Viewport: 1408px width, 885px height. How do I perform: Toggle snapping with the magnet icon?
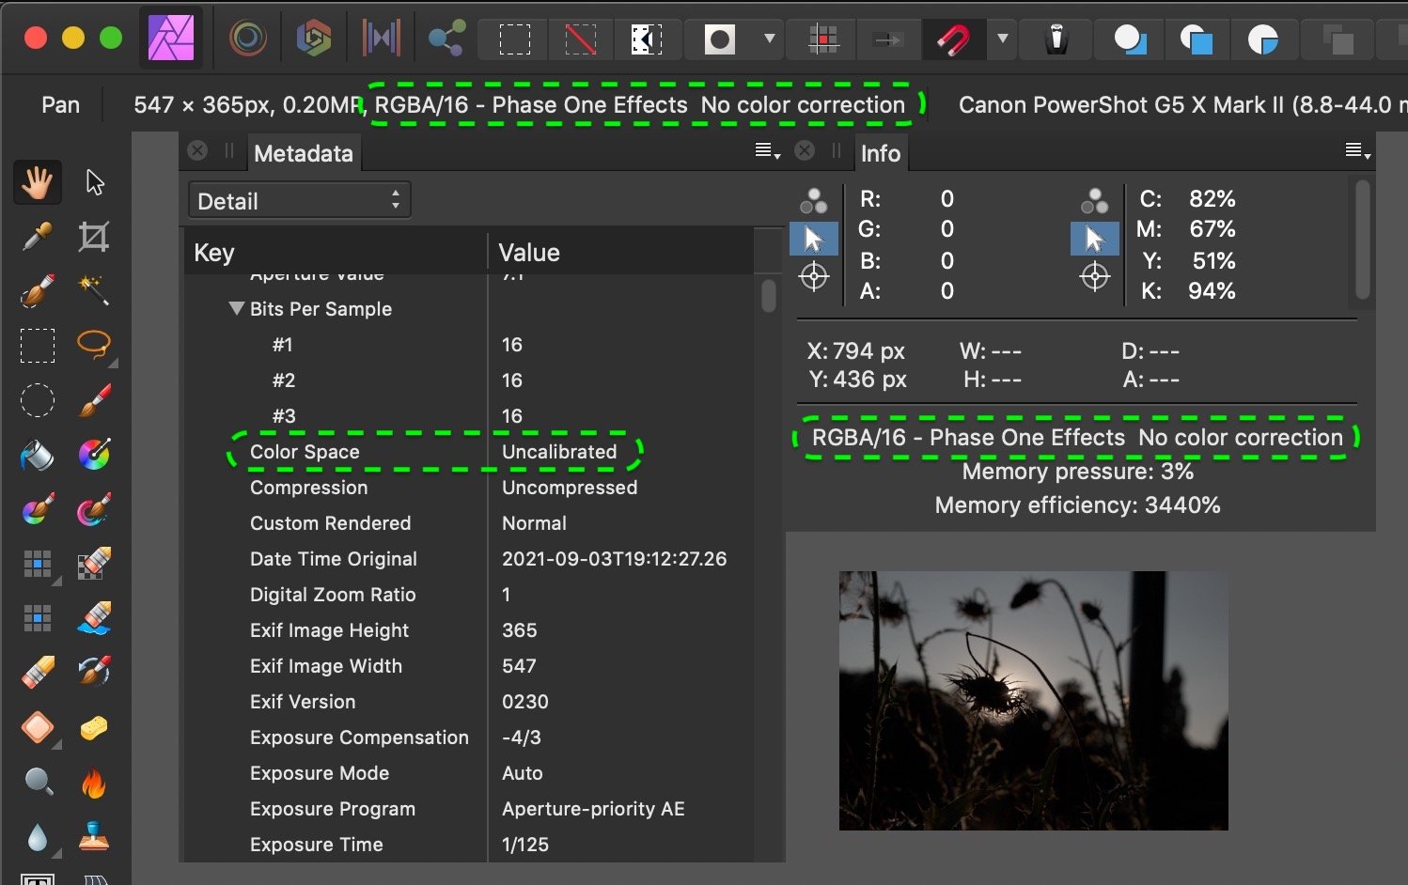[x=952, y=39]
